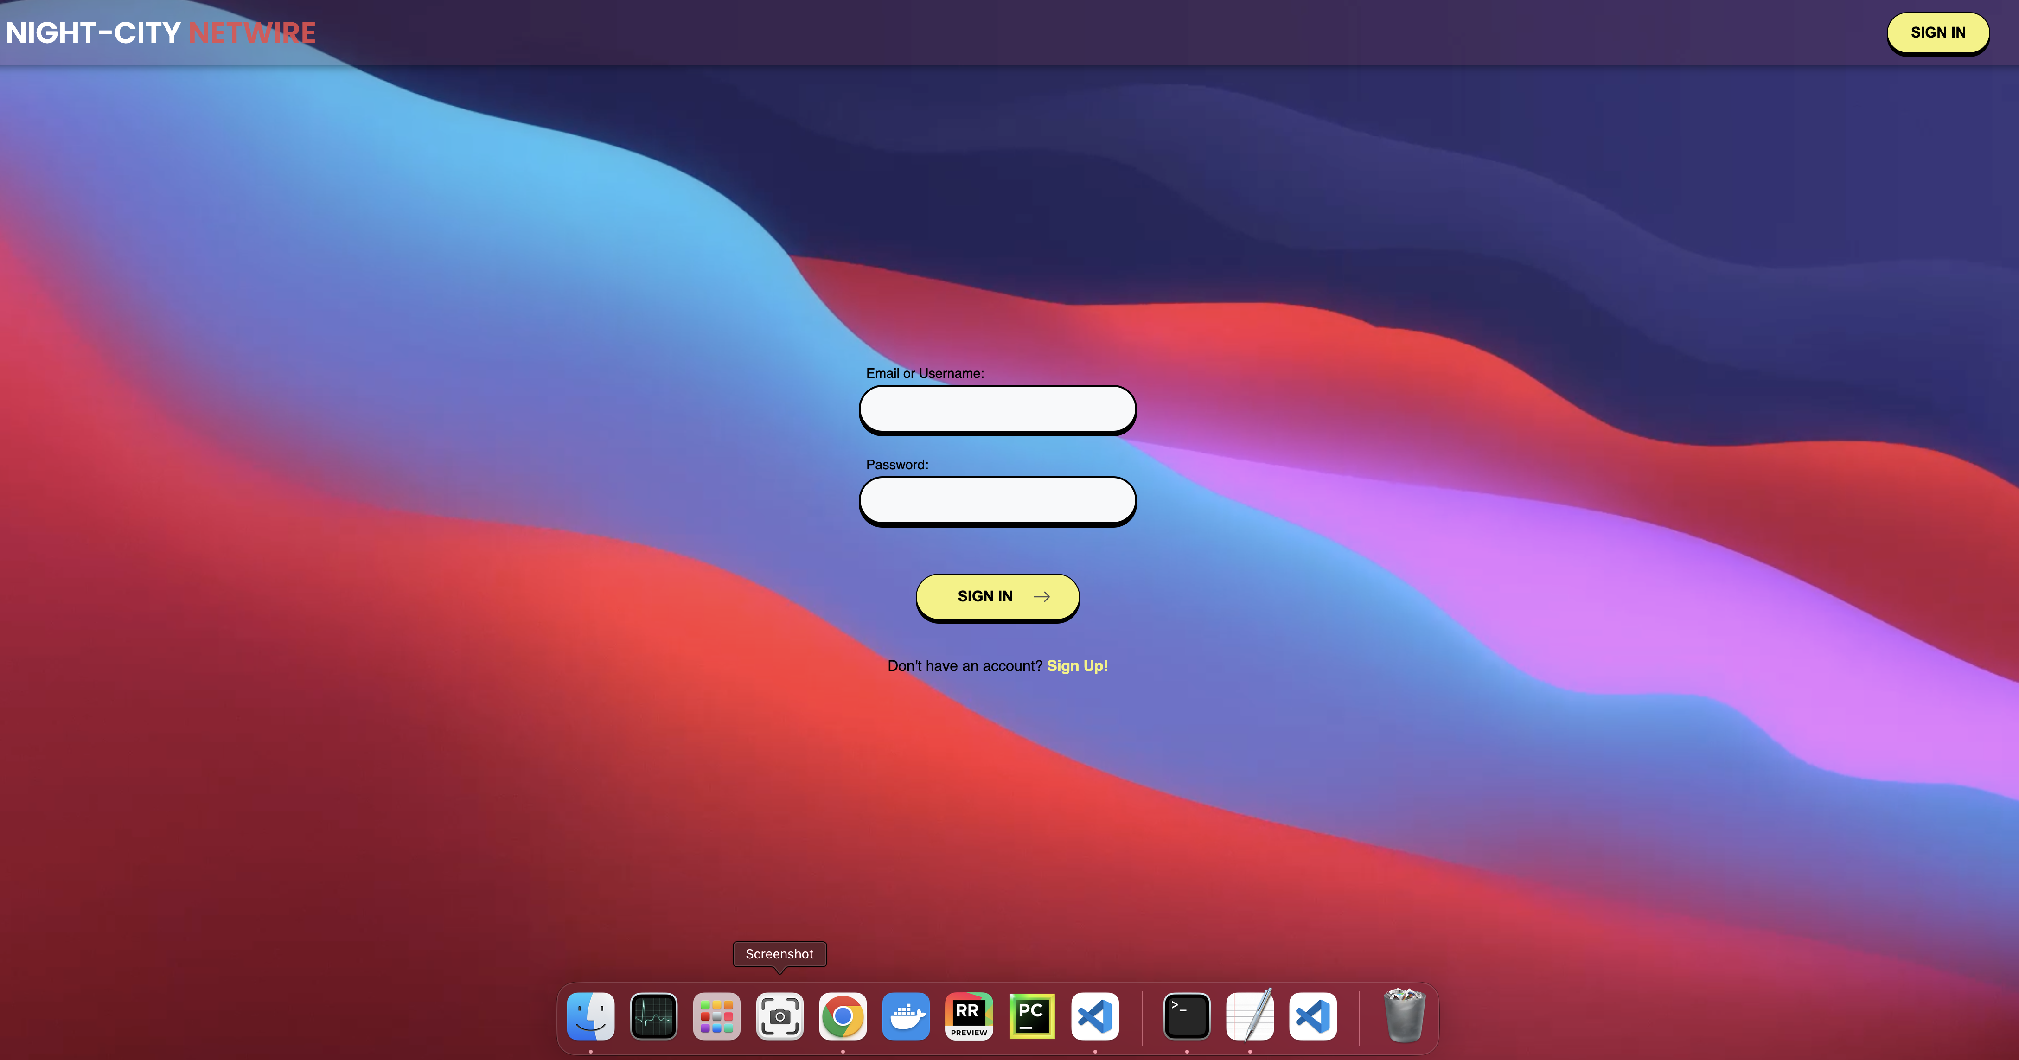Open Finder from the dock
The image size is (2019, 1060).
tap(590, 1016)
